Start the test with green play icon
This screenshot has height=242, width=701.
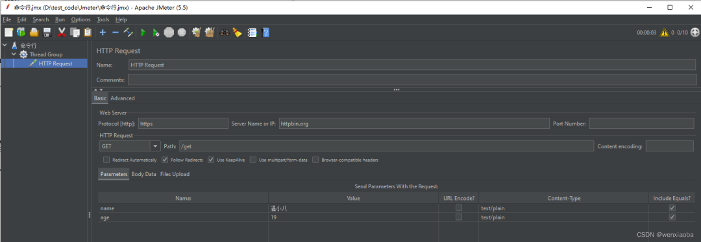coord(143,32)
